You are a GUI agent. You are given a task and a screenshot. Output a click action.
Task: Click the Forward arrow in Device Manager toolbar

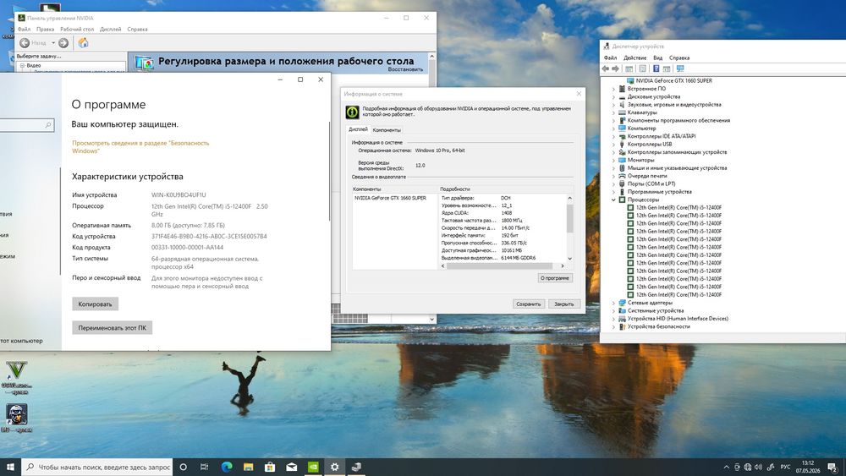615,69
